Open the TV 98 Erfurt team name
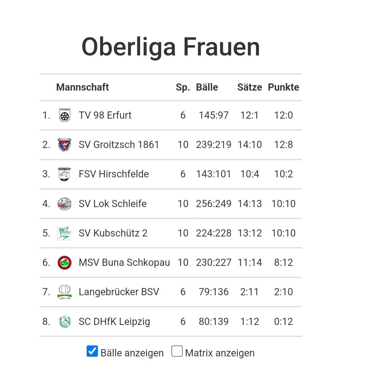369x369 pixels. 105,115
